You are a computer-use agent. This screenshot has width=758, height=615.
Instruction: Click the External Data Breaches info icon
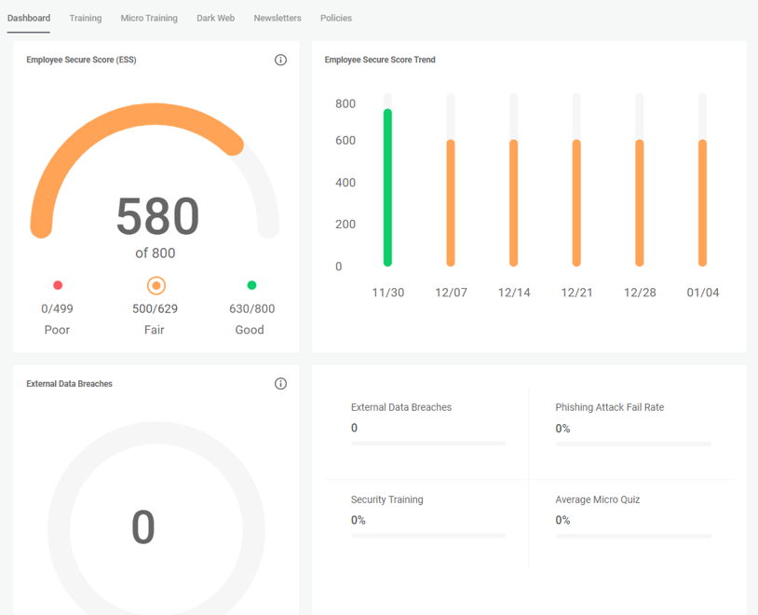[x=280, y=384]
